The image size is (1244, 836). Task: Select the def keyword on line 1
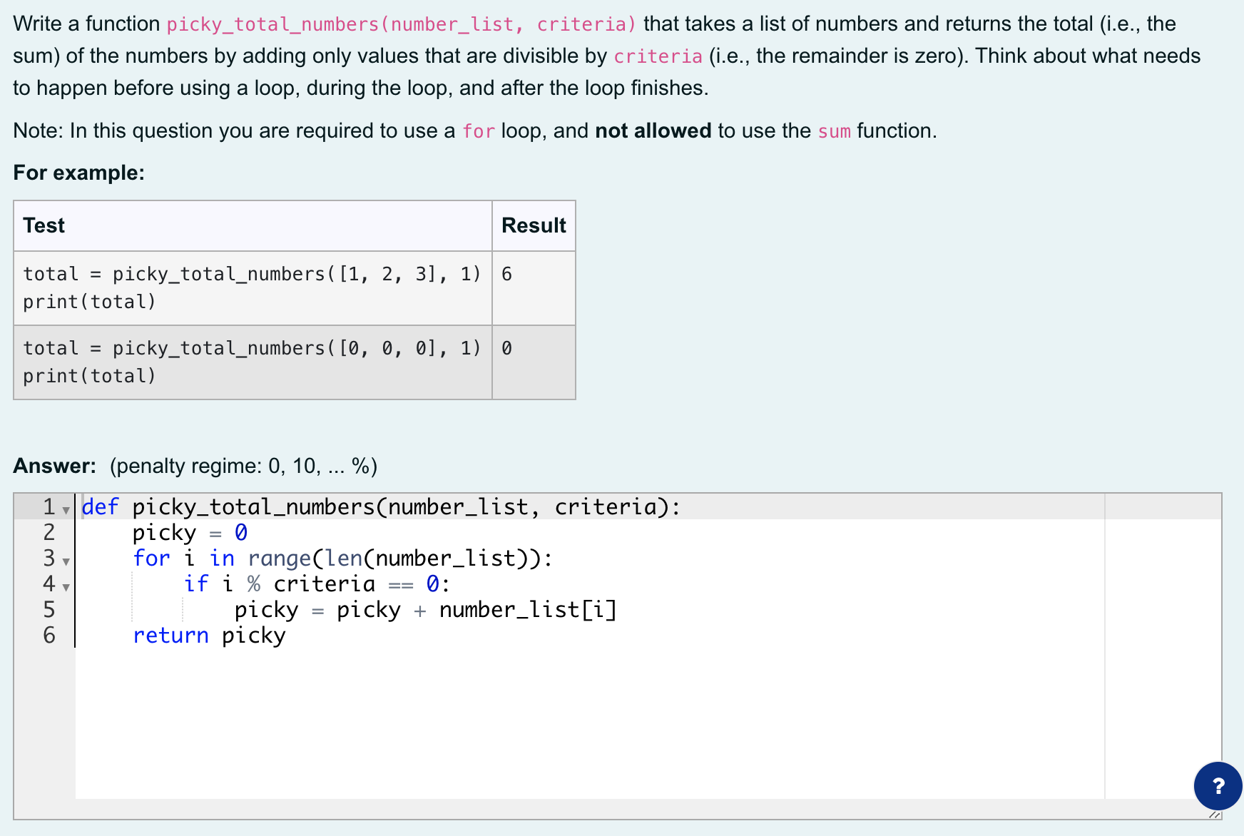pos(99,506)
